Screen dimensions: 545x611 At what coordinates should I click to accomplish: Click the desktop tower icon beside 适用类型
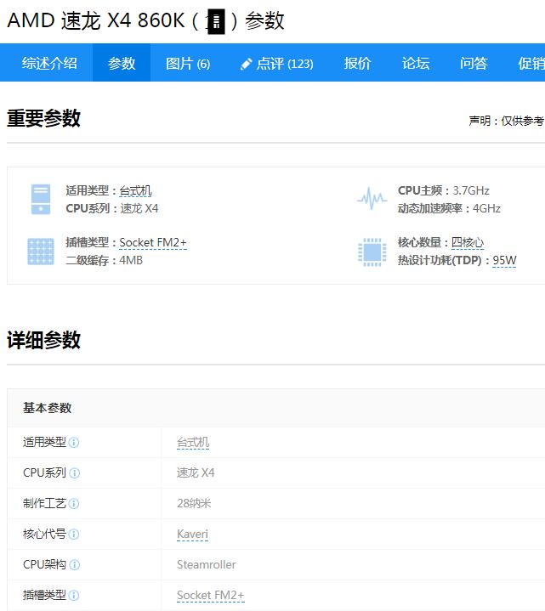[41, 199]
